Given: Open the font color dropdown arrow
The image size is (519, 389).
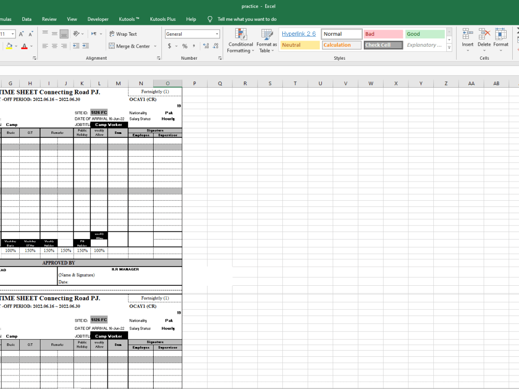Looking at the screenshot, I should pyautogui.click(x=32, y=46).
